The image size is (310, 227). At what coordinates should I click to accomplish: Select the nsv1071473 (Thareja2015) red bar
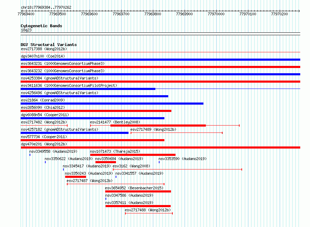pos(133,155)
